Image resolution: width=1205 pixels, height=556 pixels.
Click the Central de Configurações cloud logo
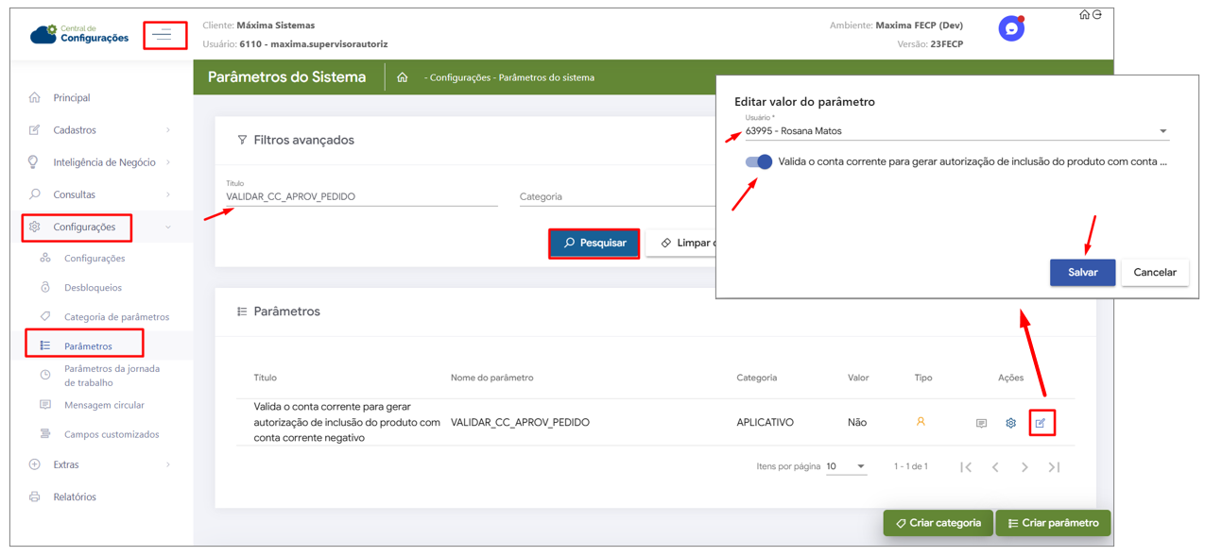pos(79,35)
